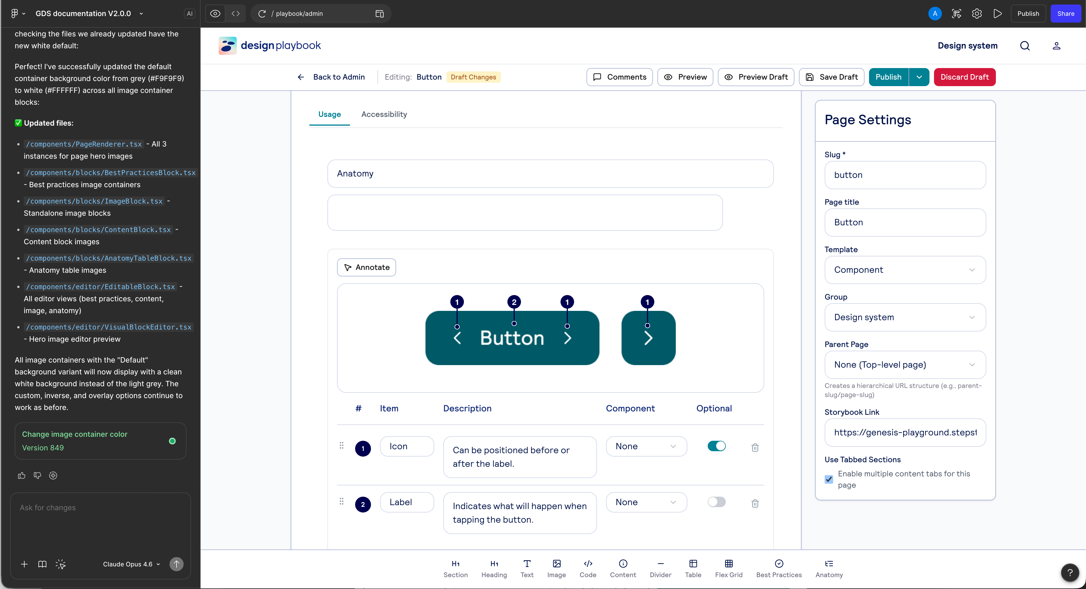This screenshot has width=1086, height=589.
Task: Open Component dropdown for Label row
Action: [x=646, y=503]
